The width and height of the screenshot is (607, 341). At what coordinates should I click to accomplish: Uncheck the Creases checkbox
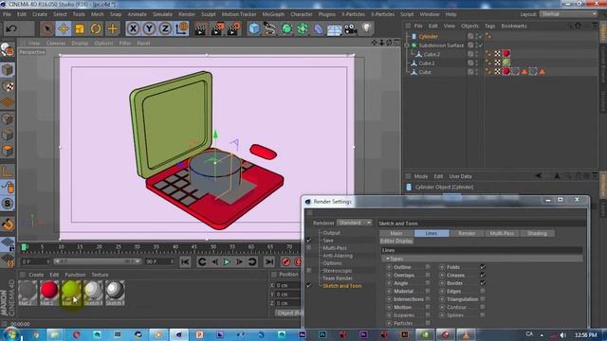[483, 275]
